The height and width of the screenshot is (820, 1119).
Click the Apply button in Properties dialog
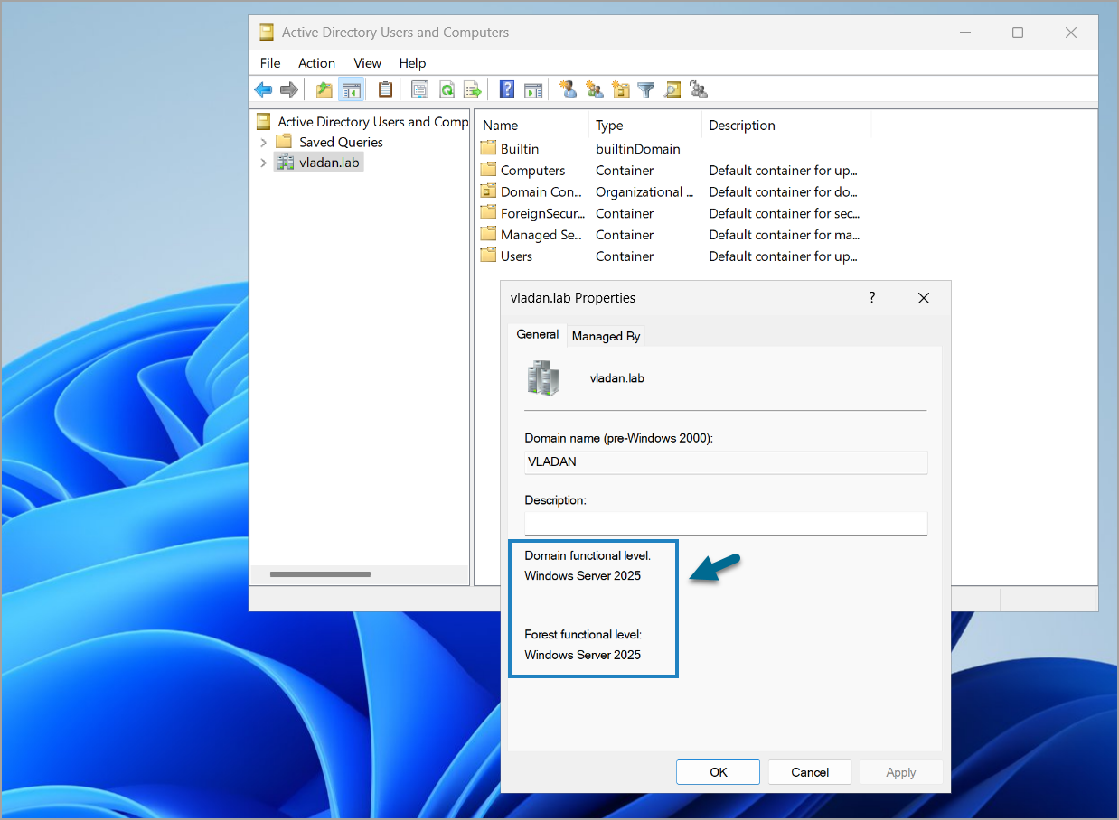point(901,772)
